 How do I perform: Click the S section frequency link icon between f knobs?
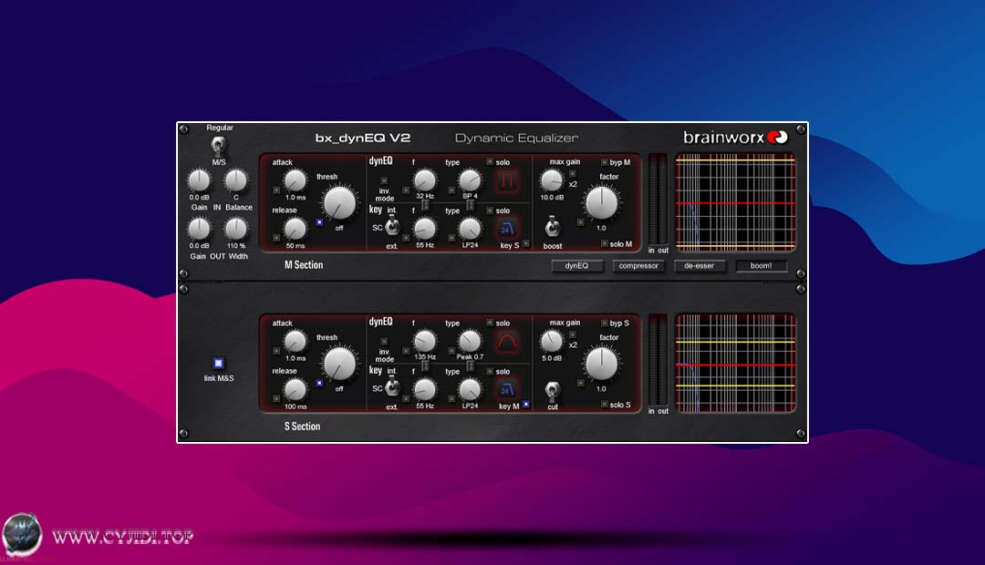(425, 366)
